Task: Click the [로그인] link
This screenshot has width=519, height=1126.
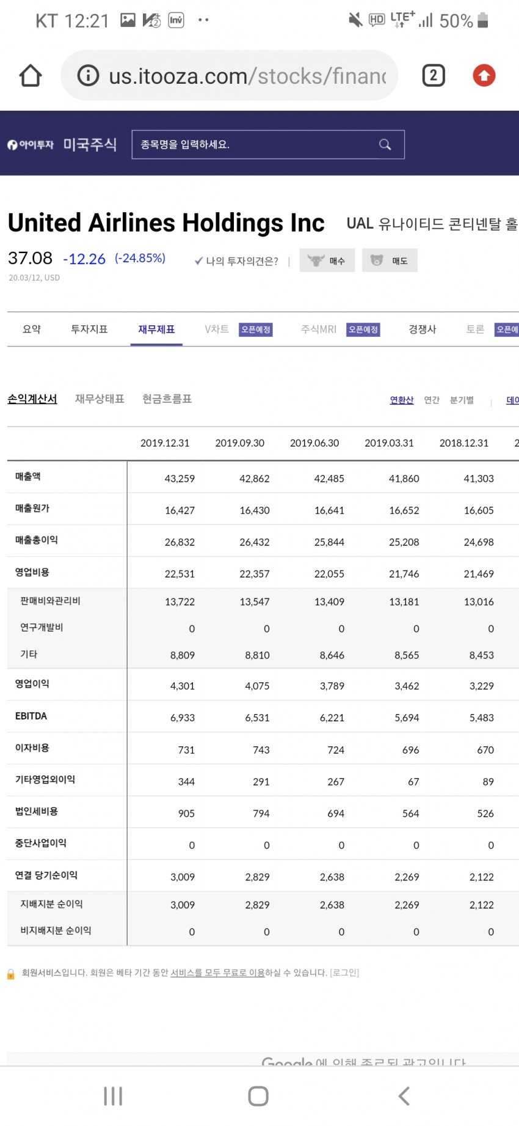Action: (x=344, y=973)
